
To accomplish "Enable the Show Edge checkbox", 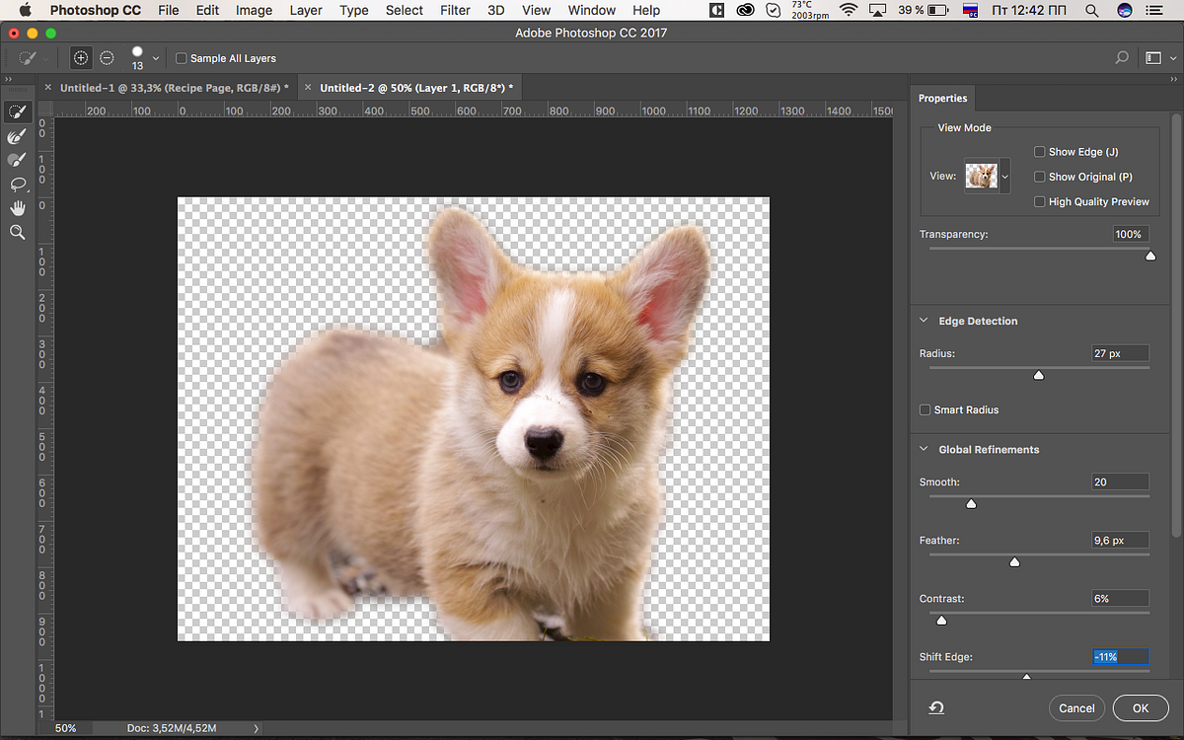I will (1039, 152).
